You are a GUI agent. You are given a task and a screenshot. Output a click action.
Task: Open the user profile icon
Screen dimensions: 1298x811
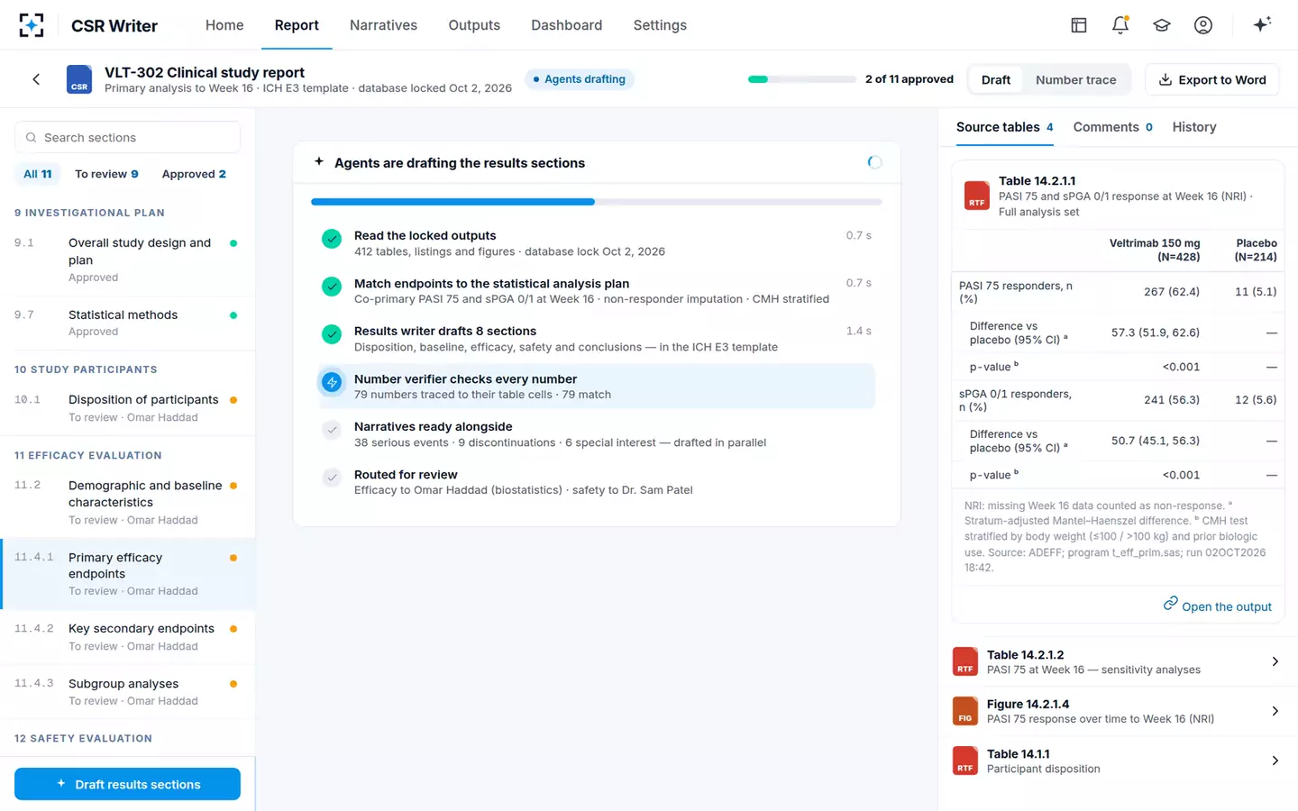[1203, 25]
